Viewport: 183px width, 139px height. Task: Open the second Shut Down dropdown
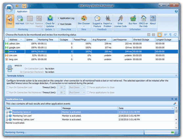tap(77, 92)
